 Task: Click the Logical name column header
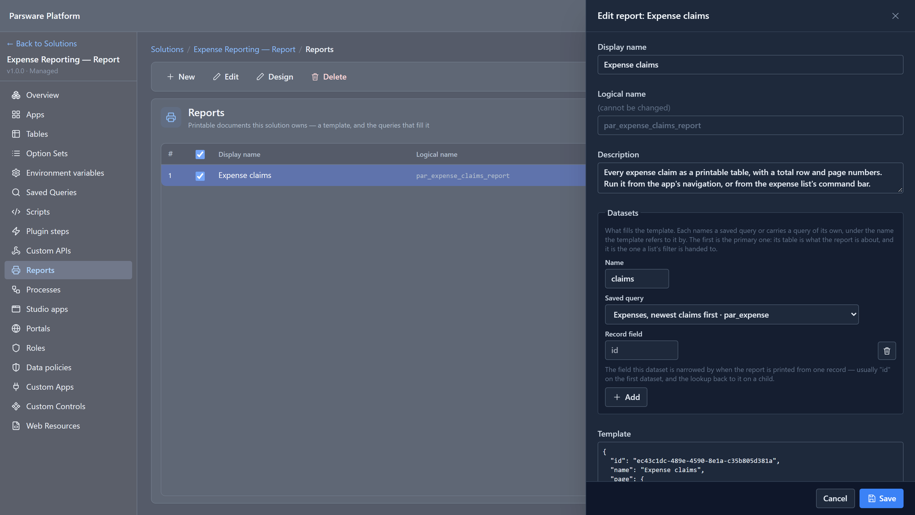[x=437, y=154]
